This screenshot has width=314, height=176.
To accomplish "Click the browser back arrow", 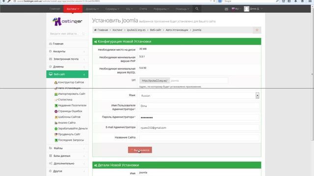I will 3,1.
